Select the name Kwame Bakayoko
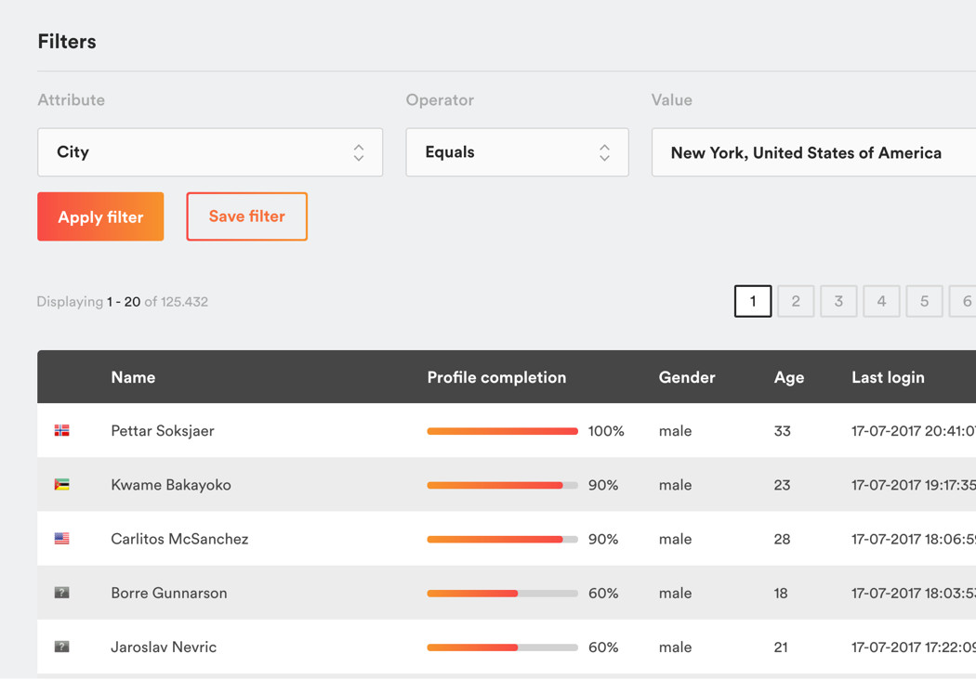The image size is (976, 680). click(171, 485)
